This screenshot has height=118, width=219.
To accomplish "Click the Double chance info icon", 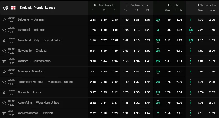I will [x=127, y=5].
